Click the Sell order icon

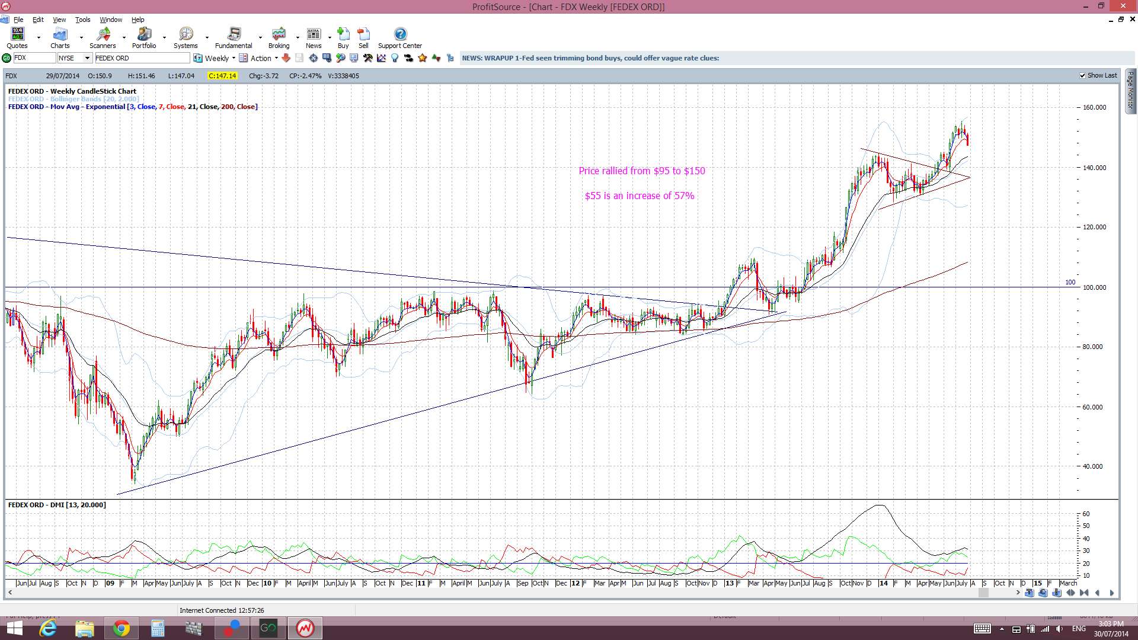coord(363,38)
